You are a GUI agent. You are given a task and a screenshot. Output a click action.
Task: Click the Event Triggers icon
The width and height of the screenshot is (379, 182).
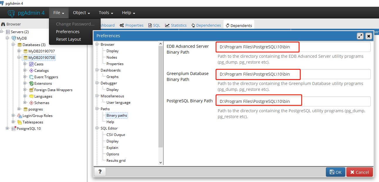point(31,77)
